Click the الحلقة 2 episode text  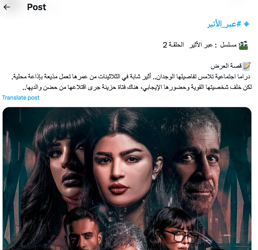(x=173, y=45)
